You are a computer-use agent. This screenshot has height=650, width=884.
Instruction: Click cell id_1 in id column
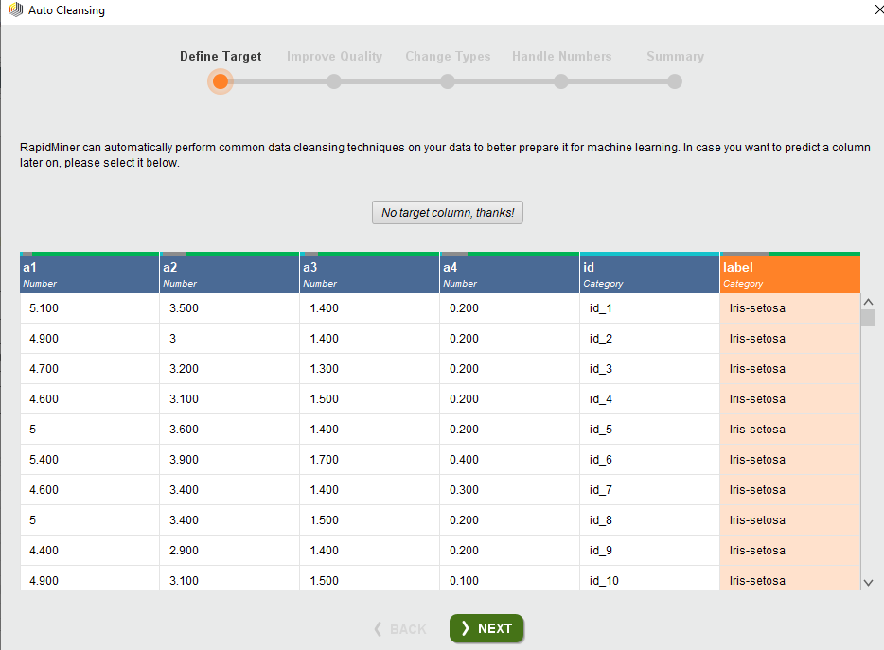[x=649, y=308]
